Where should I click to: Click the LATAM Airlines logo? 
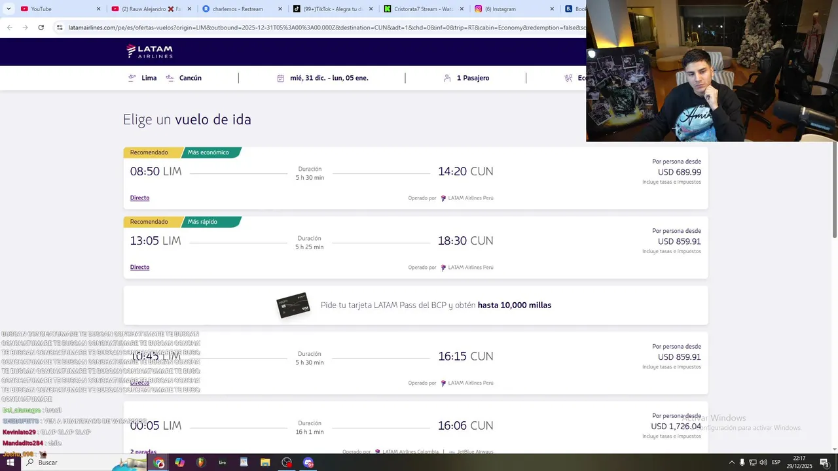point(149,51)
